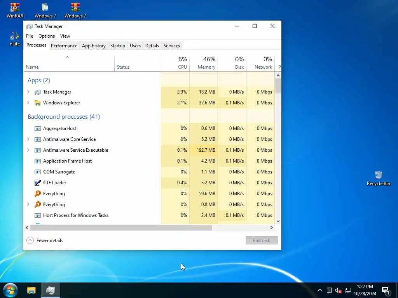398x298 pixels.
Task: Expand the second Everything process row
Action: pos(28,204)
